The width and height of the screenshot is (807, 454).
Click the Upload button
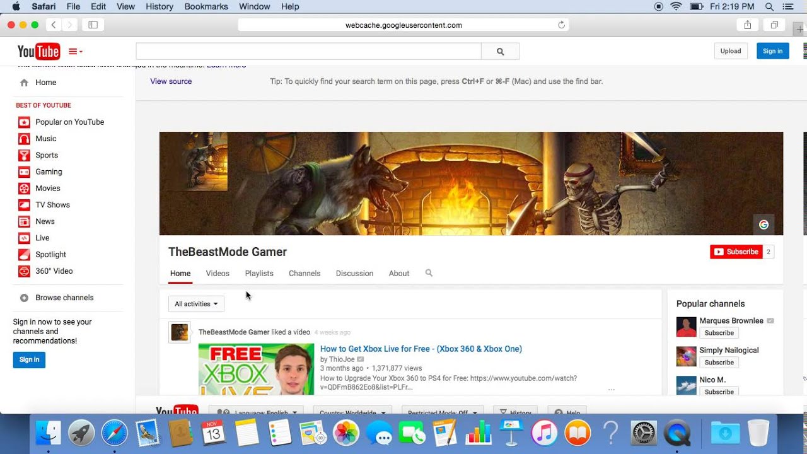[731, 51]
